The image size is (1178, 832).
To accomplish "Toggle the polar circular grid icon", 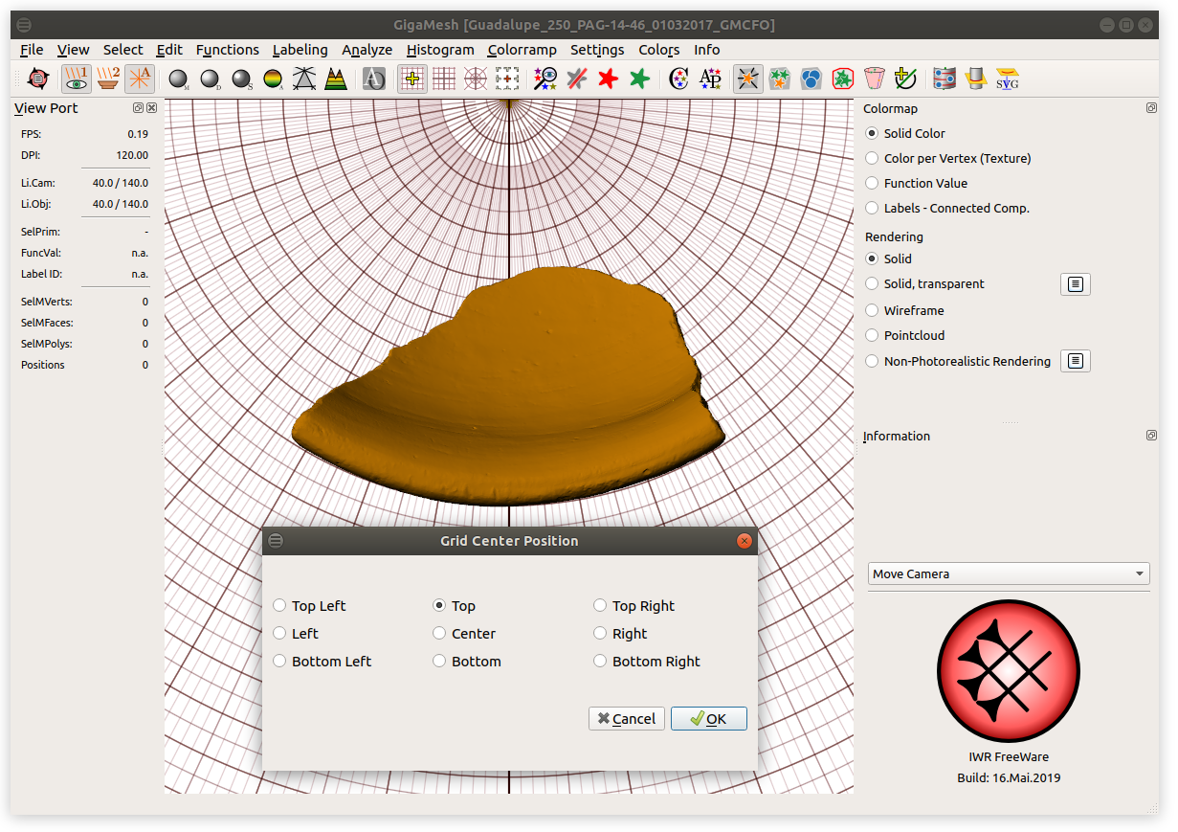I will [x=476, y=79].
